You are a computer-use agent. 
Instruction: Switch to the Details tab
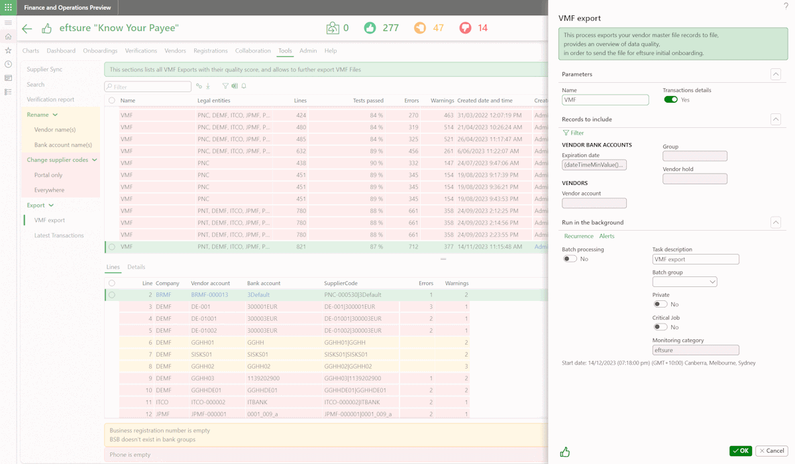136,267
